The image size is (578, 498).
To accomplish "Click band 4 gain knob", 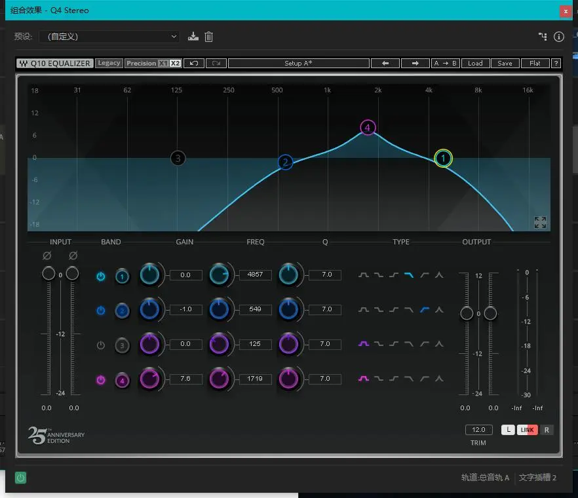I will coord(149,379).
